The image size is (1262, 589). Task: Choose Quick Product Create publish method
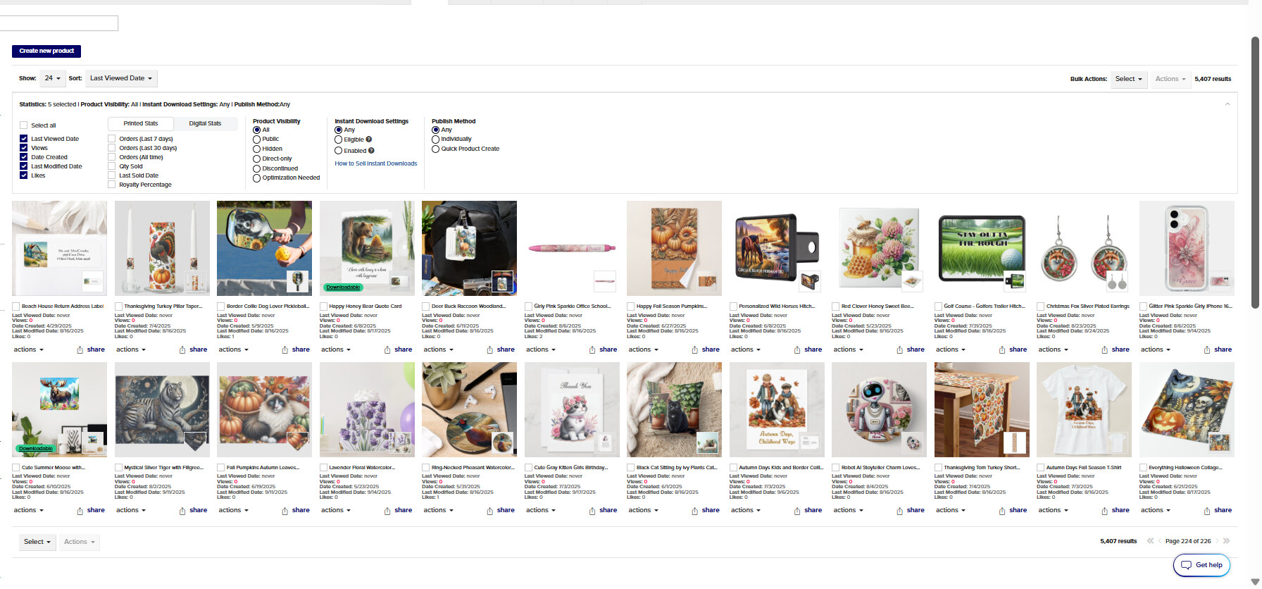pyautogui.click(x=436, y=149)
